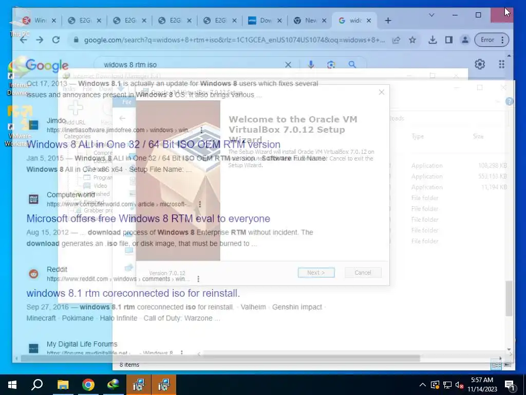
Task: Click the Jimdo site favicon
Action: (x=33, y=125)
